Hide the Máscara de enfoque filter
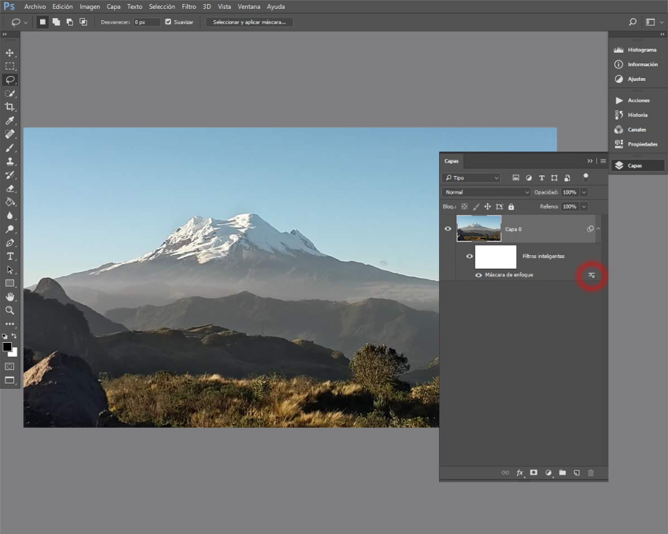This screenshot has height=534, width=668. coord(479,275)
